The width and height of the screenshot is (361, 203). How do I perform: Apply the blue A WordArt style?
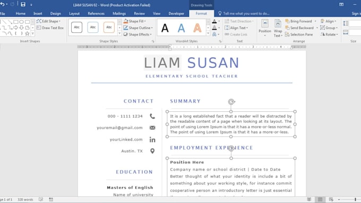(181, 28)
